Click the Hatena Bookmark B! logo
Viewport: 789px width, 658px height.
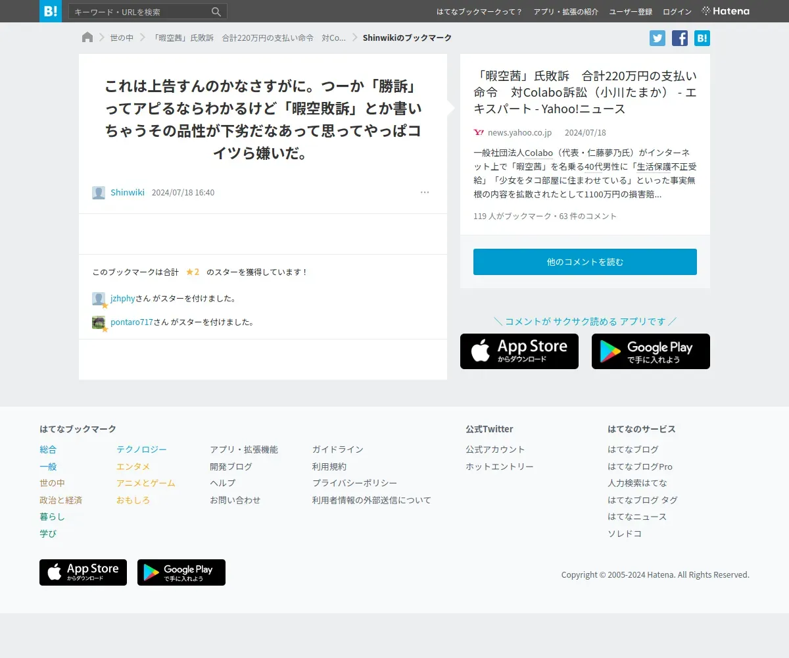(51, 11)
